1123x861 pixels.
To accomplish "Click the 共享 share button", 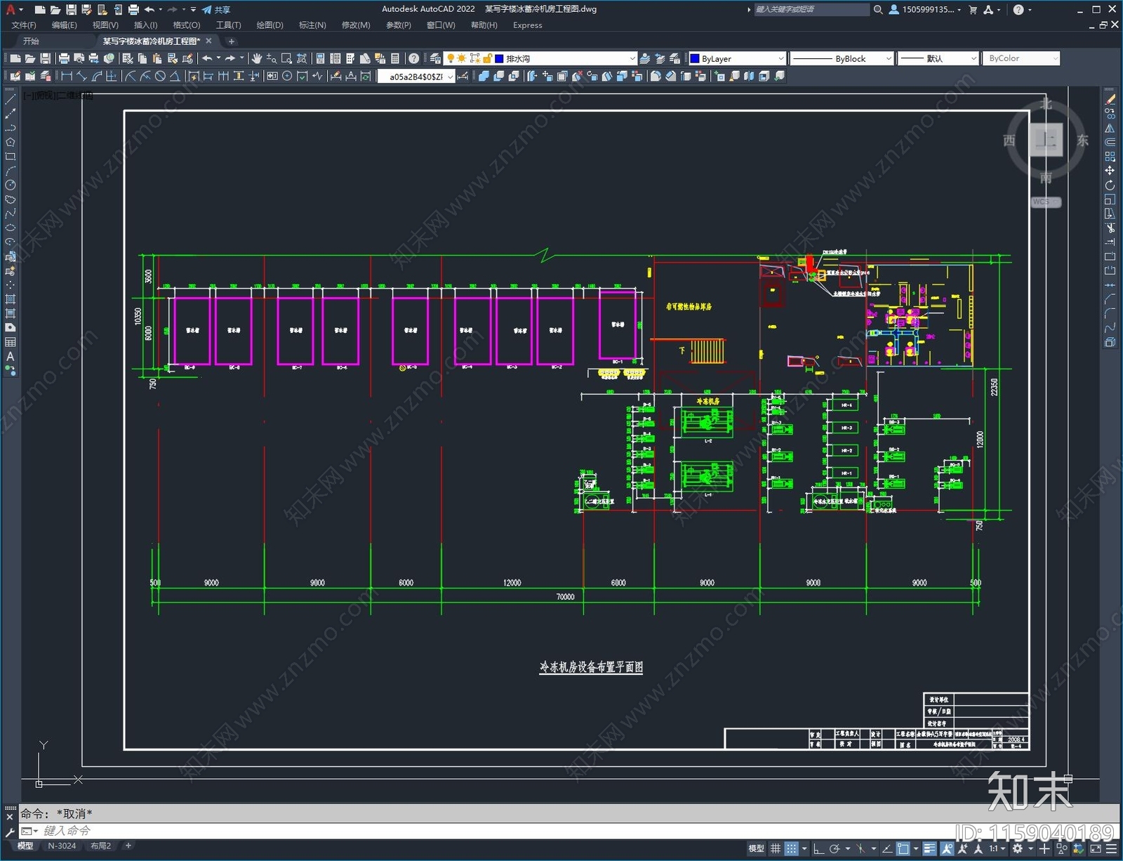I will click(216, 9).
